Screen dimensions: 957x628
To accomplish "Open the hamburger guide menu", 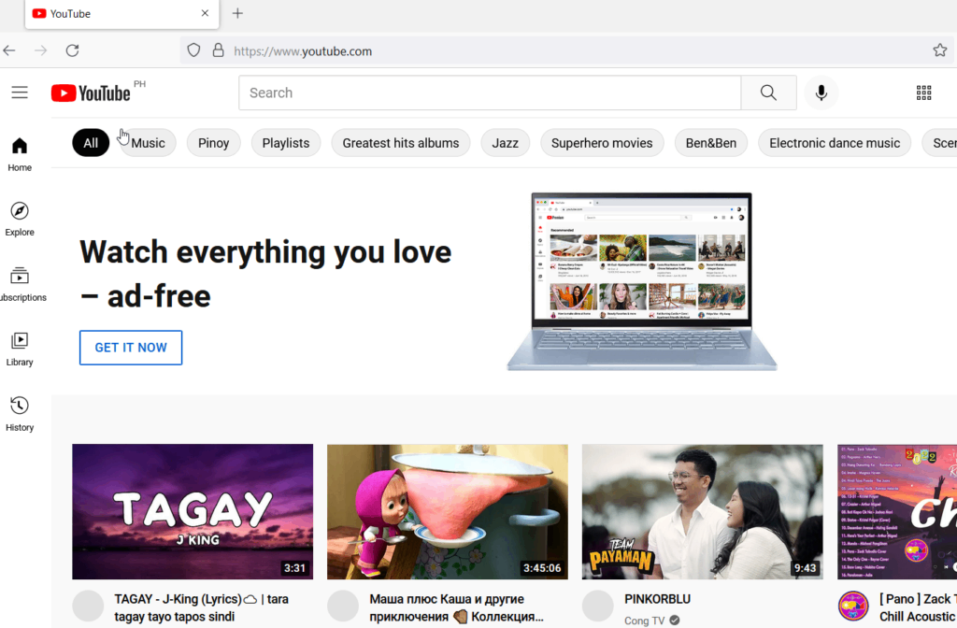I will 20,93.
